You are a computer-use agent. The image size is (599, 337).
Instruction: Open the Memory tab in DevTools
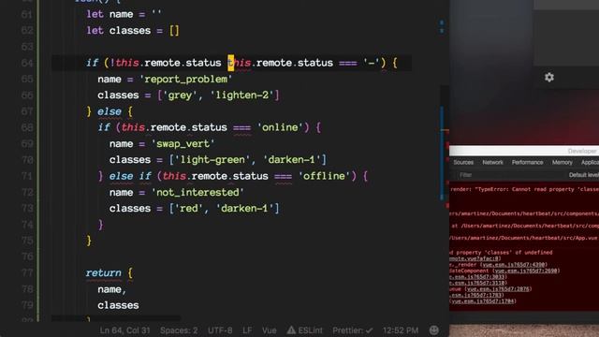[562, 162]
